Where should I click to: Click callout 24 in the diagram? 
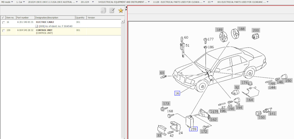coord(181,133)
